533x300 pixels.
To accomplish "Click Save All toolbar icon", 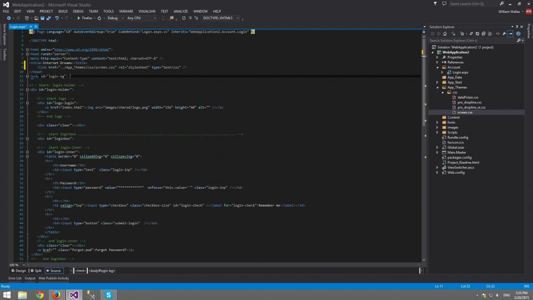I will [x=49, y=18].
